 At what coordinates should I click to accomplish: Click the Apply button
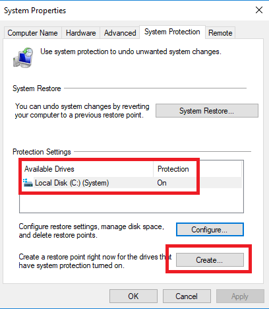coord(240,296)
